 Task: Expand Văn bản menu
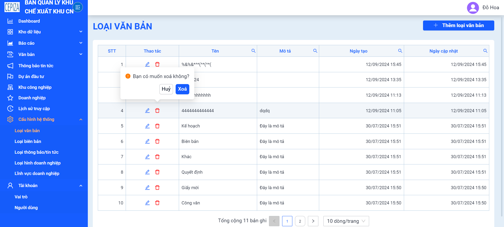pos(44,54)
